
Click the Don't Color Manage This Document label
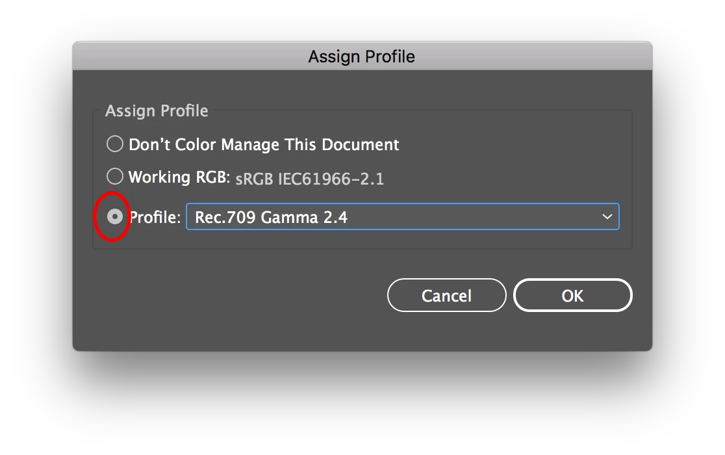(264, 144)
